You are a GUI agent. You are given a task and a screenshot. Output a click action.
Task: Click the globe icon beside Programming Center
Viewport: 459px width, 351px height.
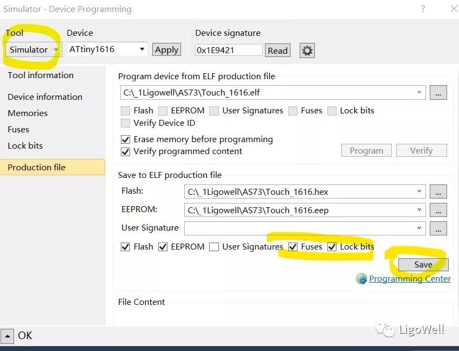pyautogui.click(x=361, y=278)
